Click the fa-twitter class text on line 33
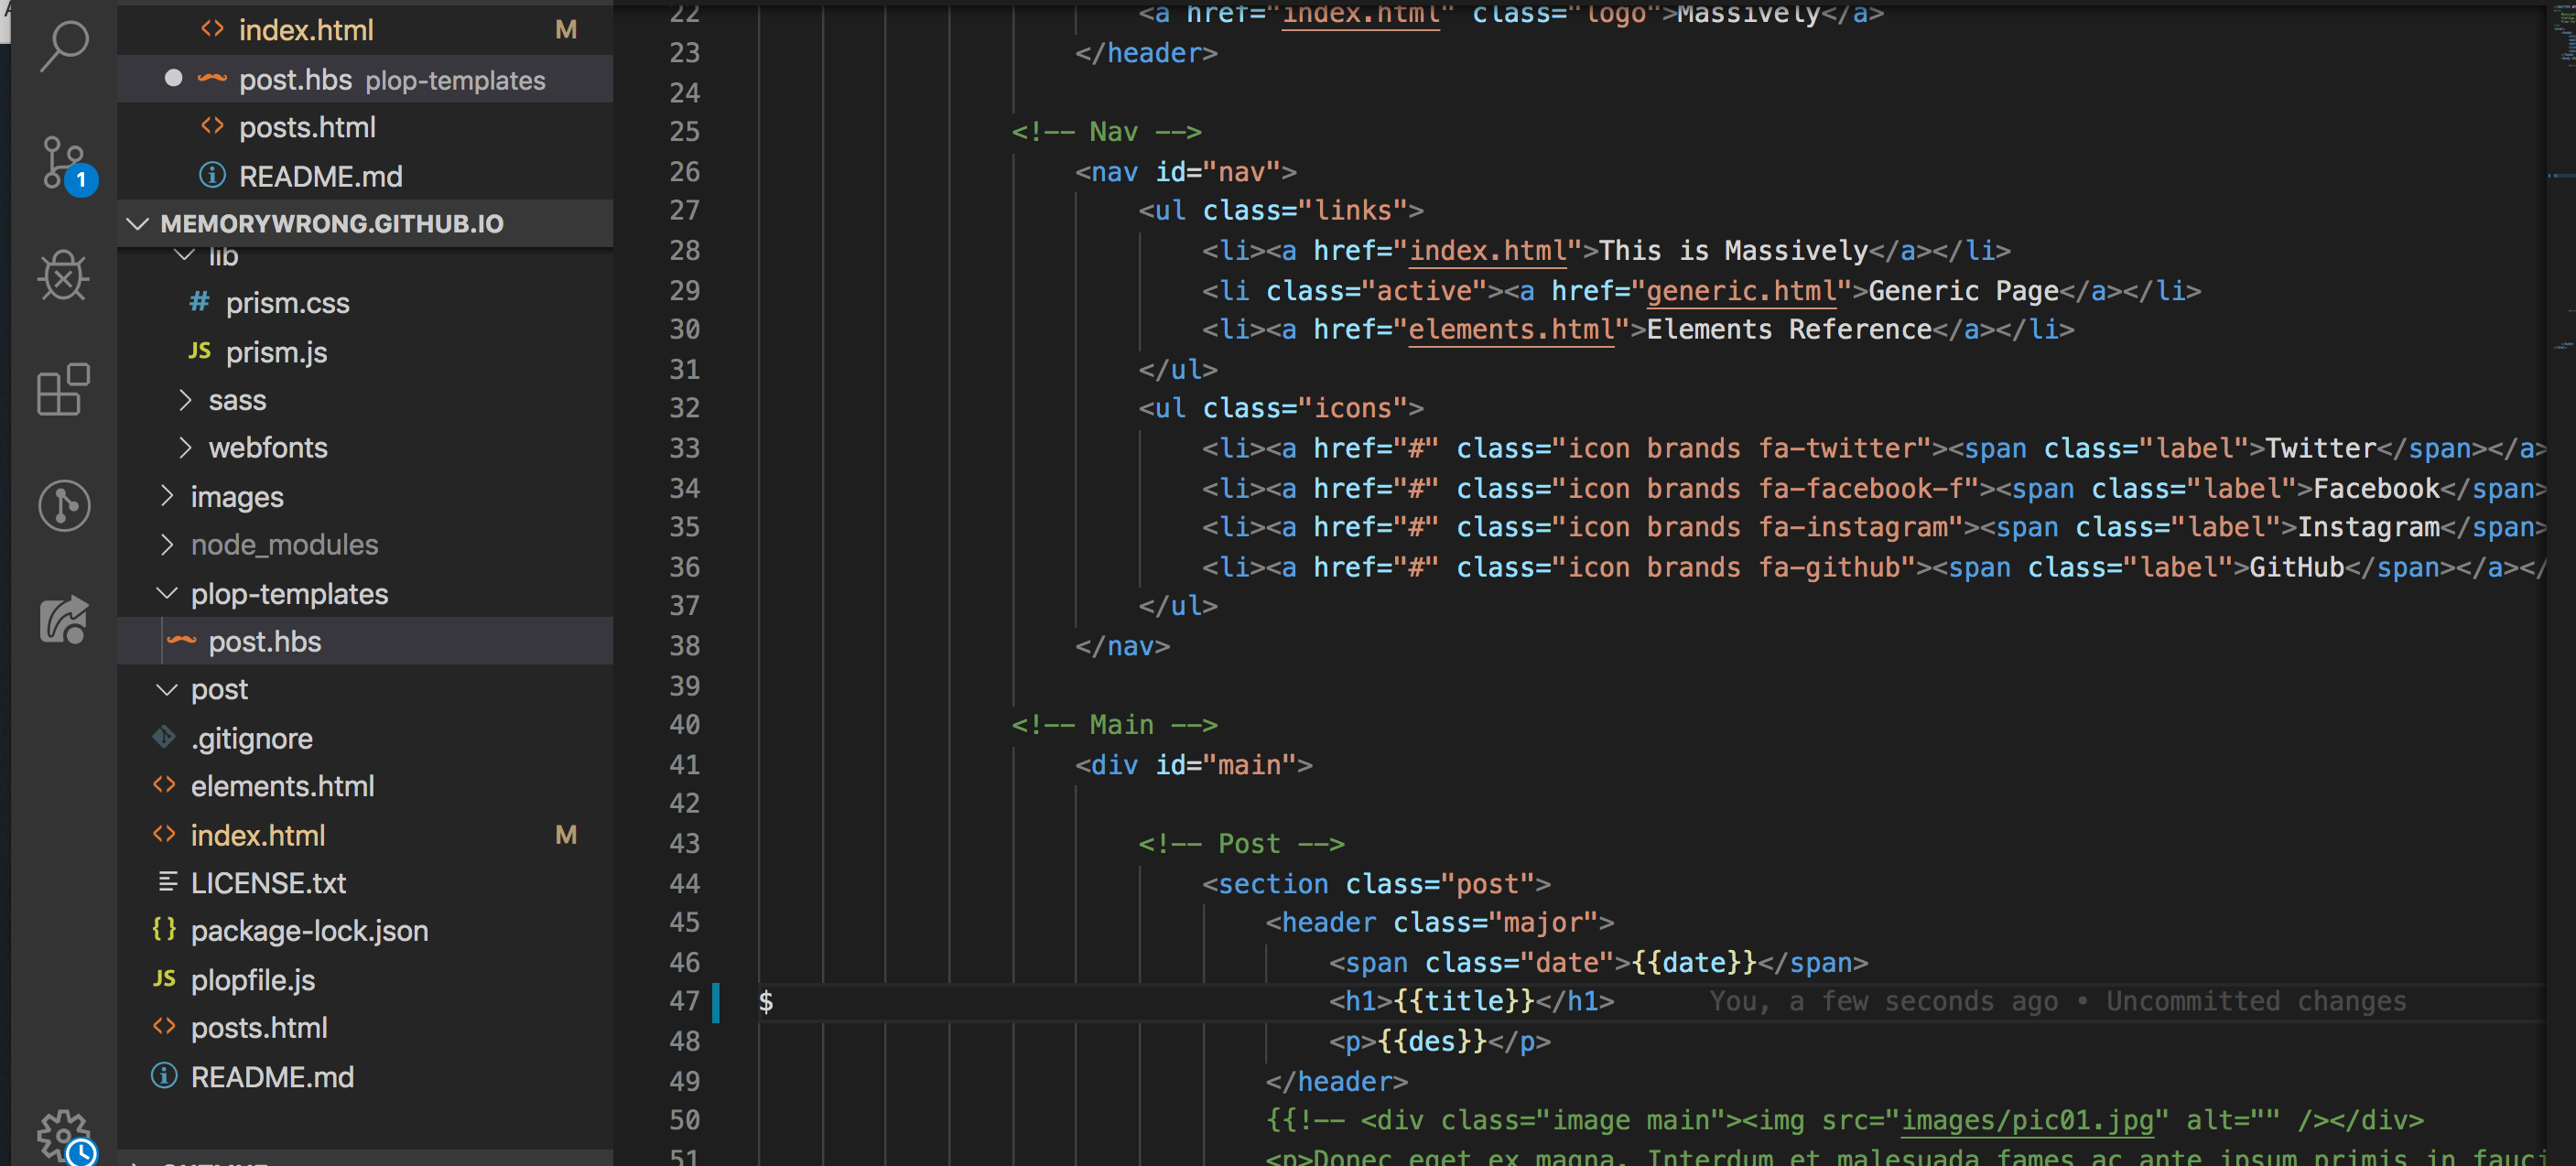The image size is (2576, 1166). click(1836, 448)
